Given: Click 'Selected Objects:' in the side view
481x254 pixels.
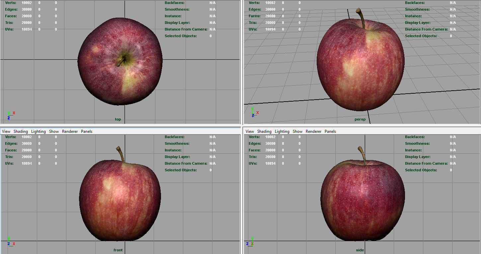Looking at the screenshot, I should (421, 170).
